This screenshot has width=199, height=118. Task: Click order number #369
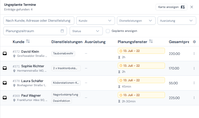[x=16, y=96]
